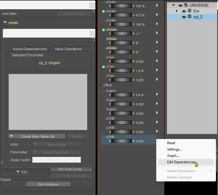Screen dimensions: 218x195
Task: Increase xScale with right arrow
Action: 133,6
